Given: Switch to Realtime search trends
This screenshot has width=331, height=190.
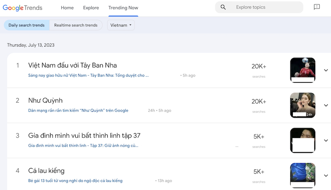Looking at the screenshot, I should tap(76, 25).
